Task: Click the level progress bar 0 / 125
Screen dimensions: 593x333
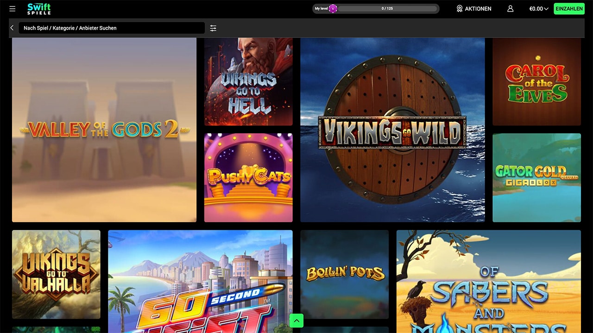Action: [388, 9]
